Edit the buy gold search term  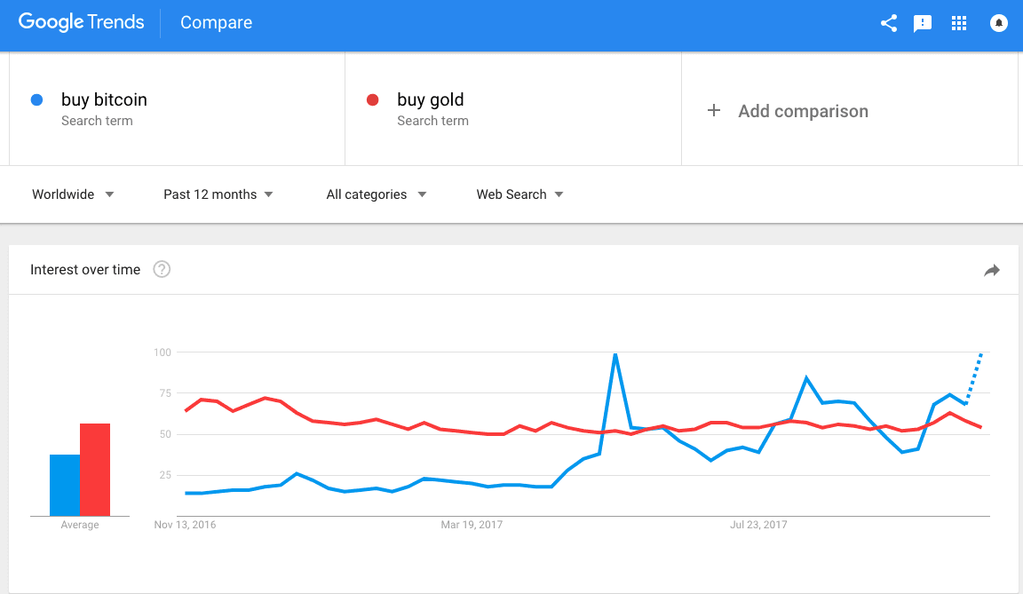point(431,99)
